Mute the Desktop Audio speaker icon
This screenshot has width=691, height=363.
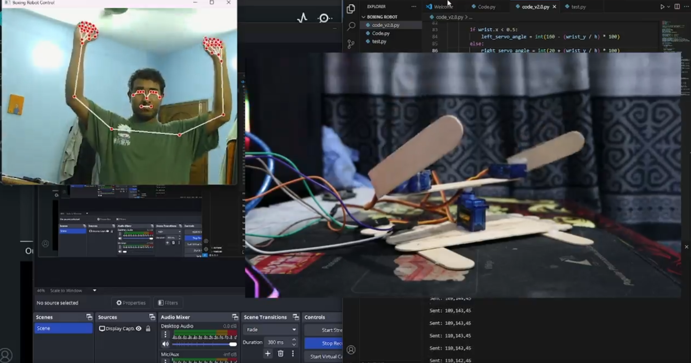(x=165, y=344)
